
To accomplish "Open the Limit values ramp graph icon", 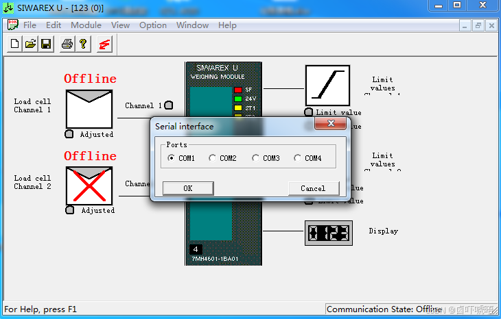I will [327, 86].
